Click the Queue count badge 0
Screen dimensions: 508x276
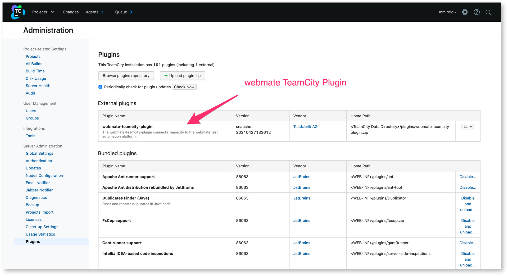[x=131, y=12]
